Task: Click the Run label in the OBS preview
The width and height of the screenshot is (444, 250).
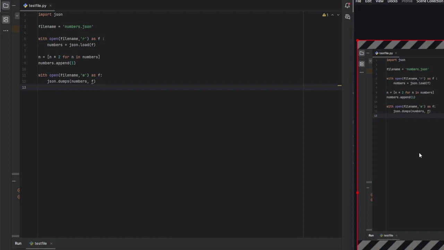Action: (371, 235)
